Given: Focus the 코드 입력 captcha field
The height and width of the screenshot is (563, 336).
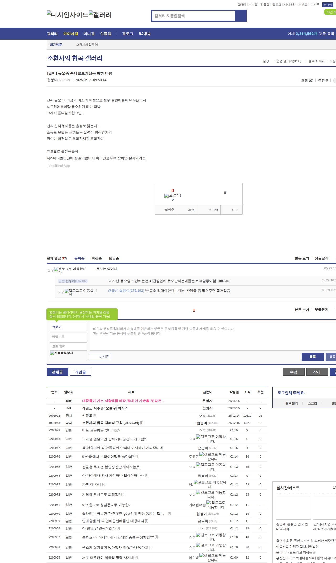Looking at the screenshot, I should 68,346.
